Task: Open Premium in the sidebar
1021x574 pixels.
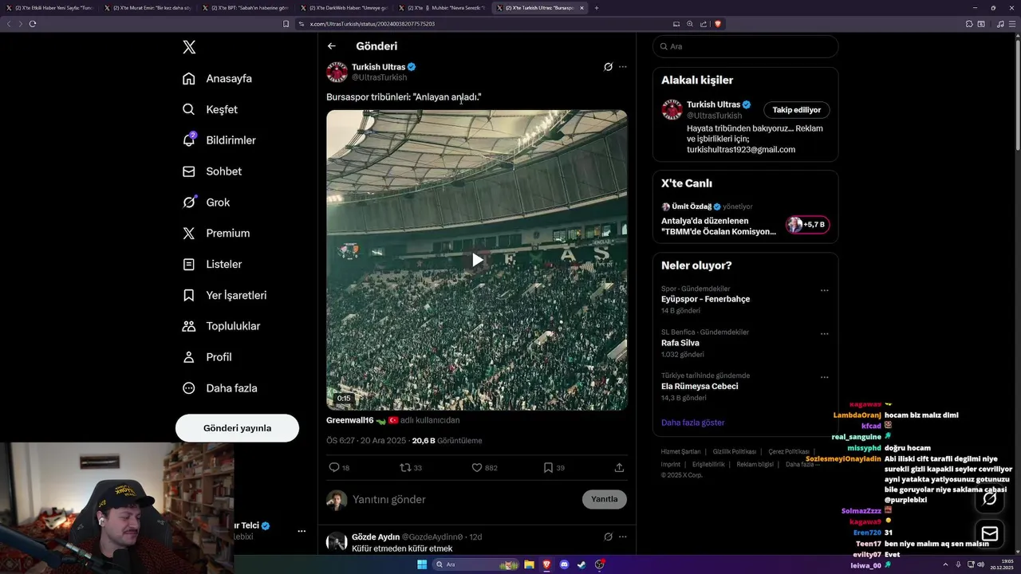Action: 216,233
